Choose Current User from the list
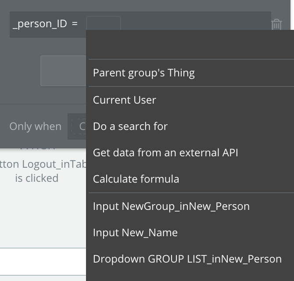 [x=125, y=100]
